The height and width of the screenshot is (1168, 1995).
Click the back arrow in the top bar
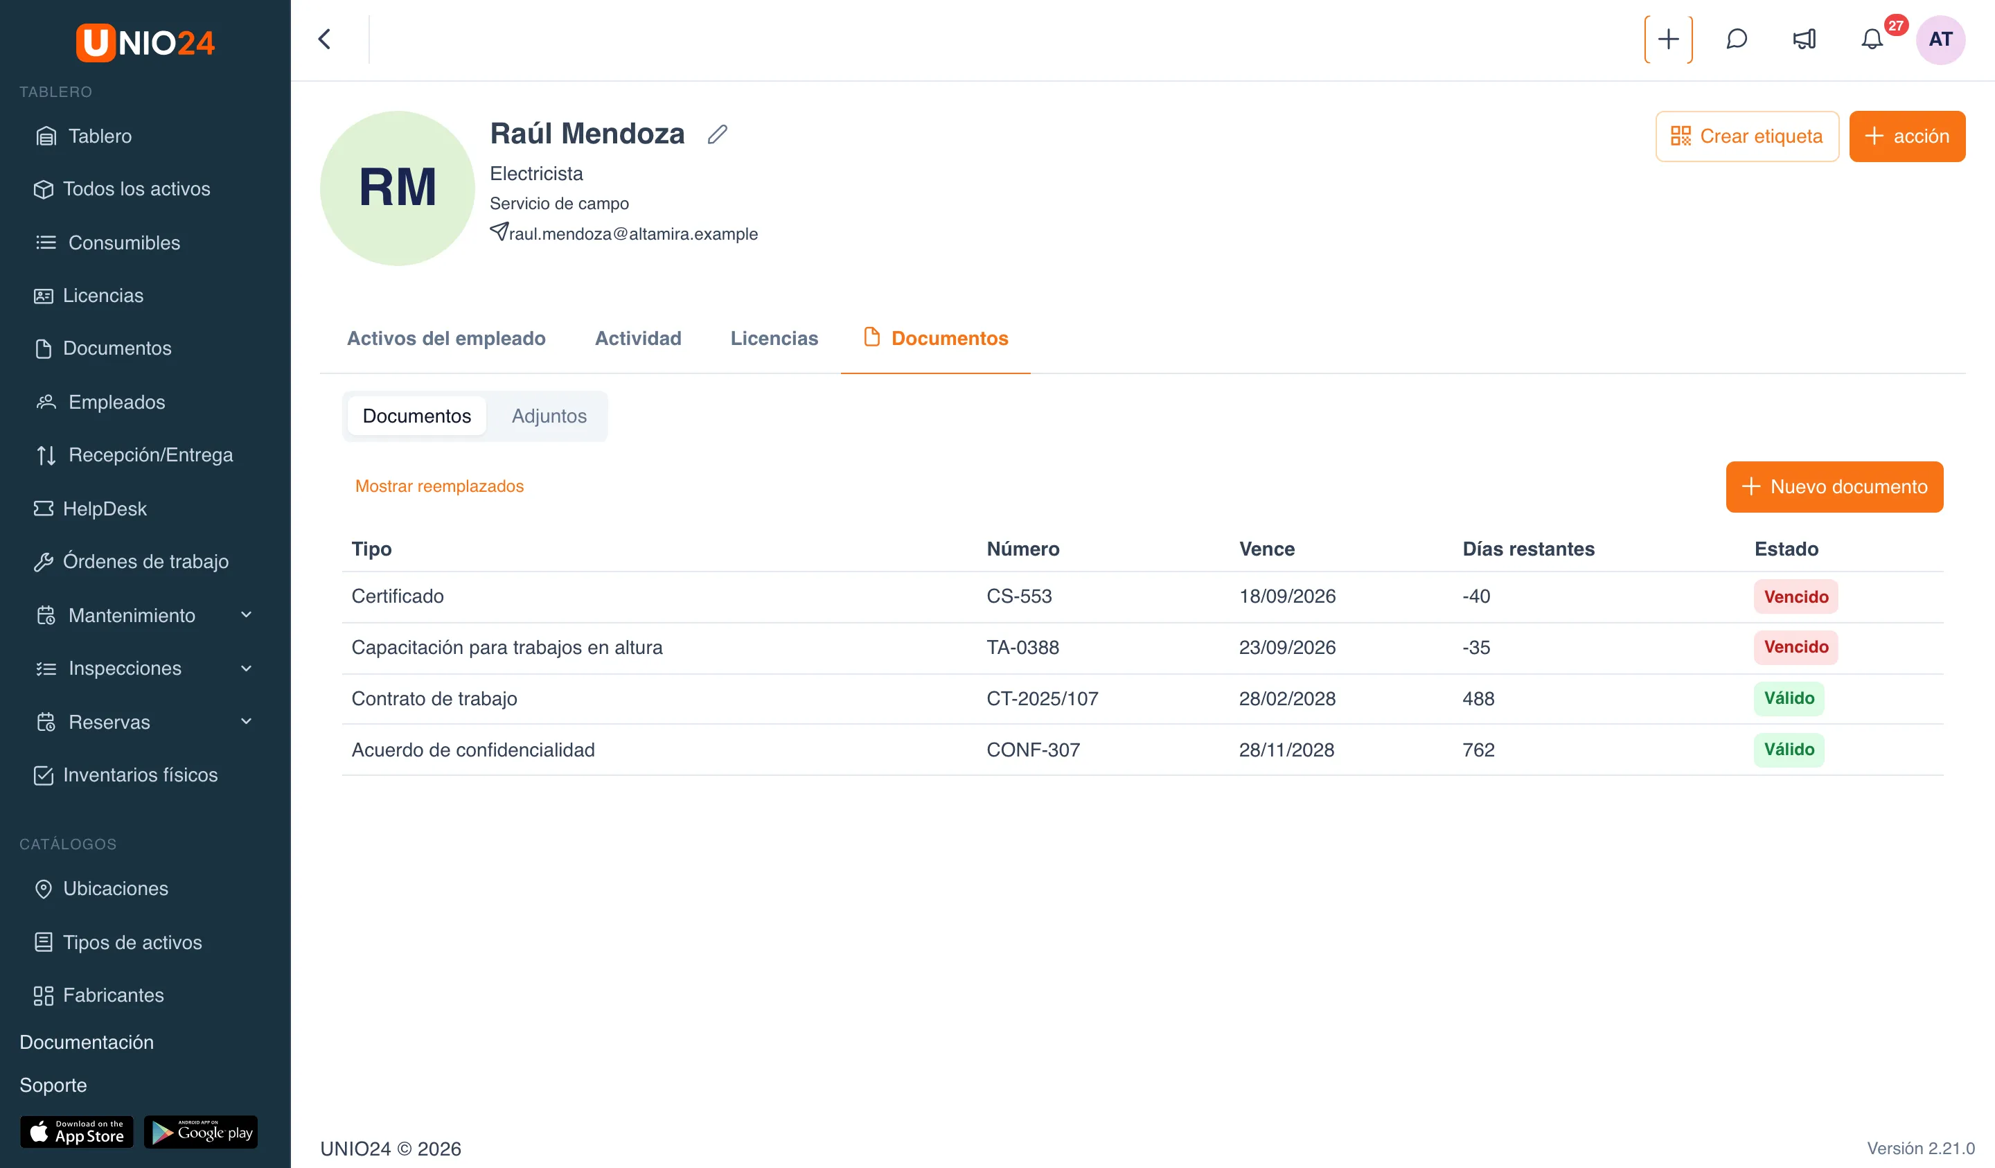(325, 39)
